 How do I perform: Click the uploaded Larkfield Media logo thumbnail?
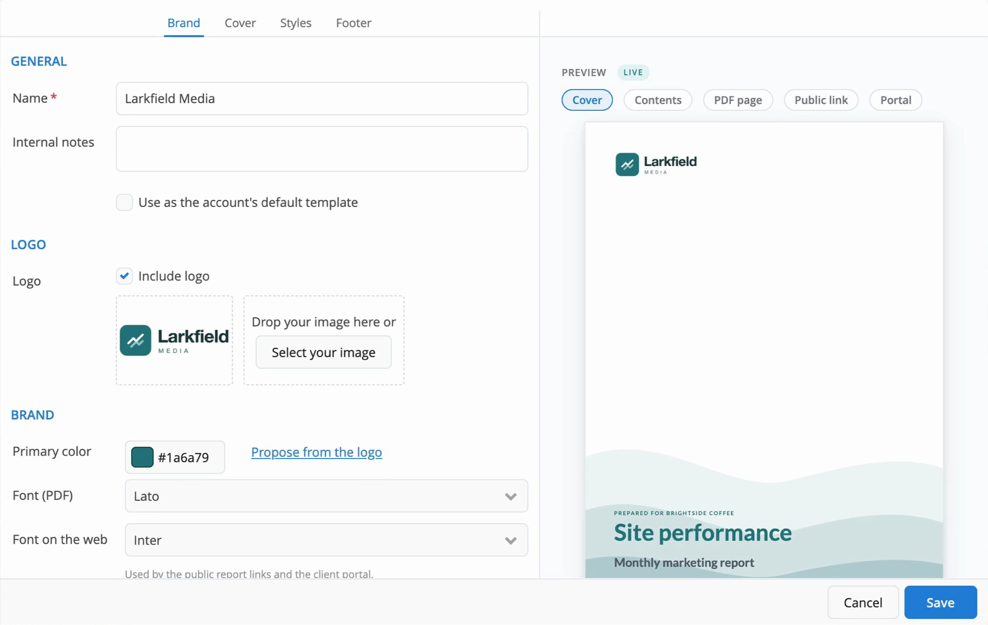click(174, 340)
